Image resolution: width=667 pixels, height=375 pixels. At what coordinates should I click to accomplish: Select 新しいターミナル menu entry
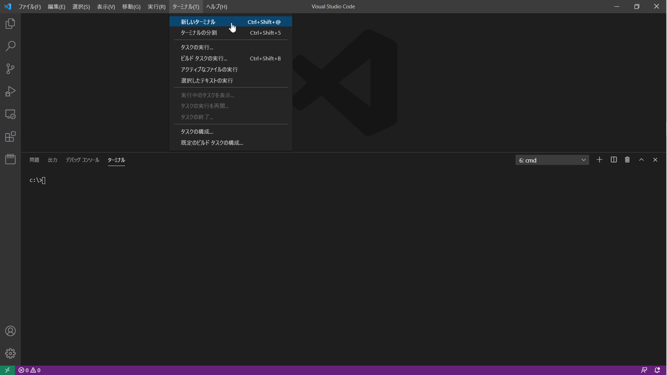tap(231, 22)
